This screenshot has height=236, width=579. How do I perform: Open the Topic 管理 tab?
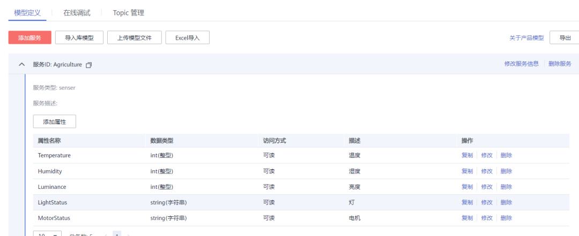[129, 13]
